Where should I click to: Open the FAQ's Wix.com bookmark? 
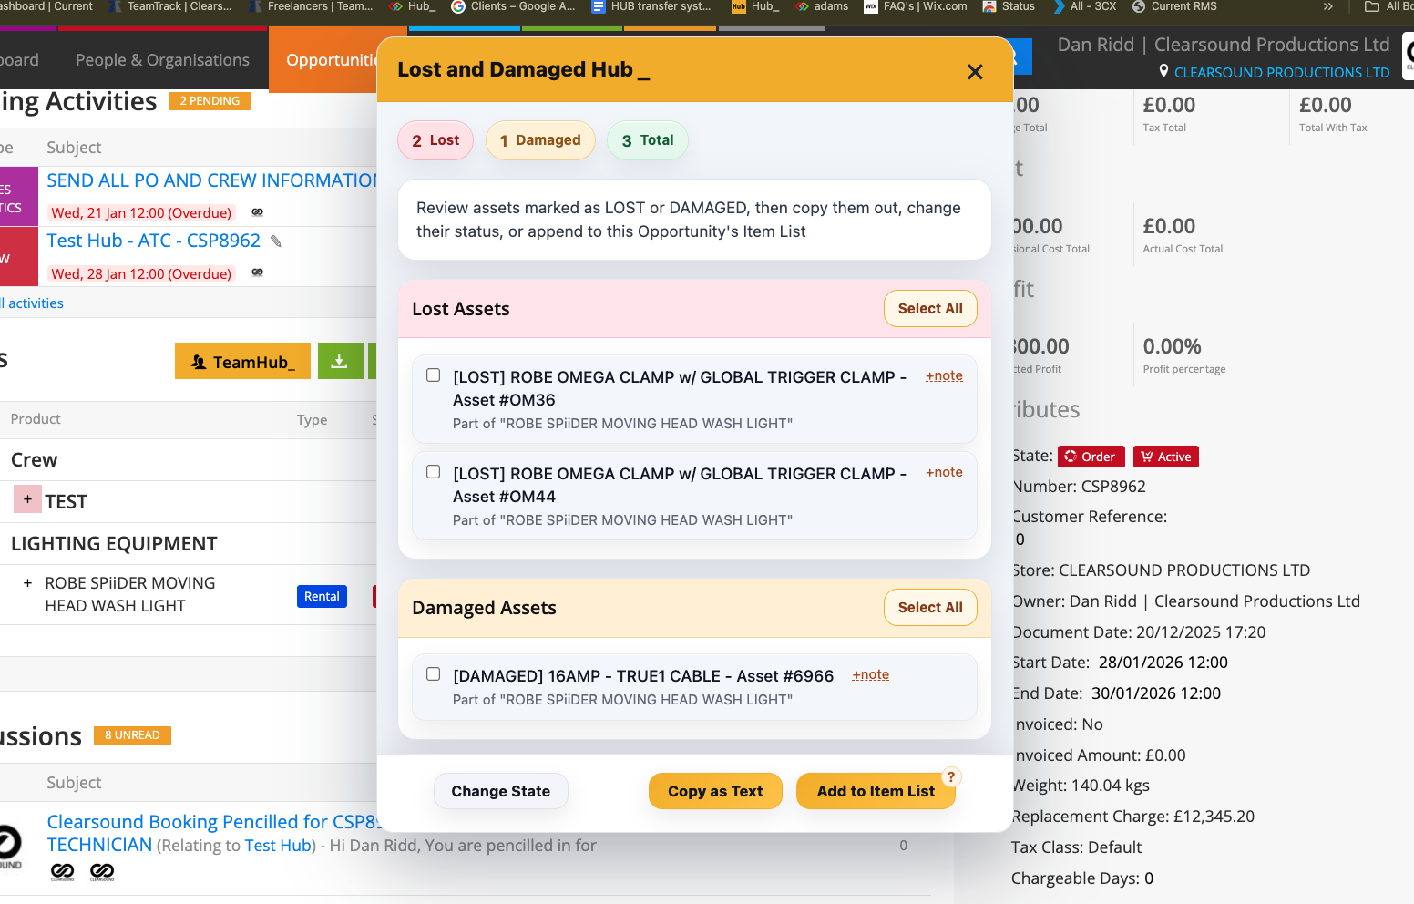(916, 6)
